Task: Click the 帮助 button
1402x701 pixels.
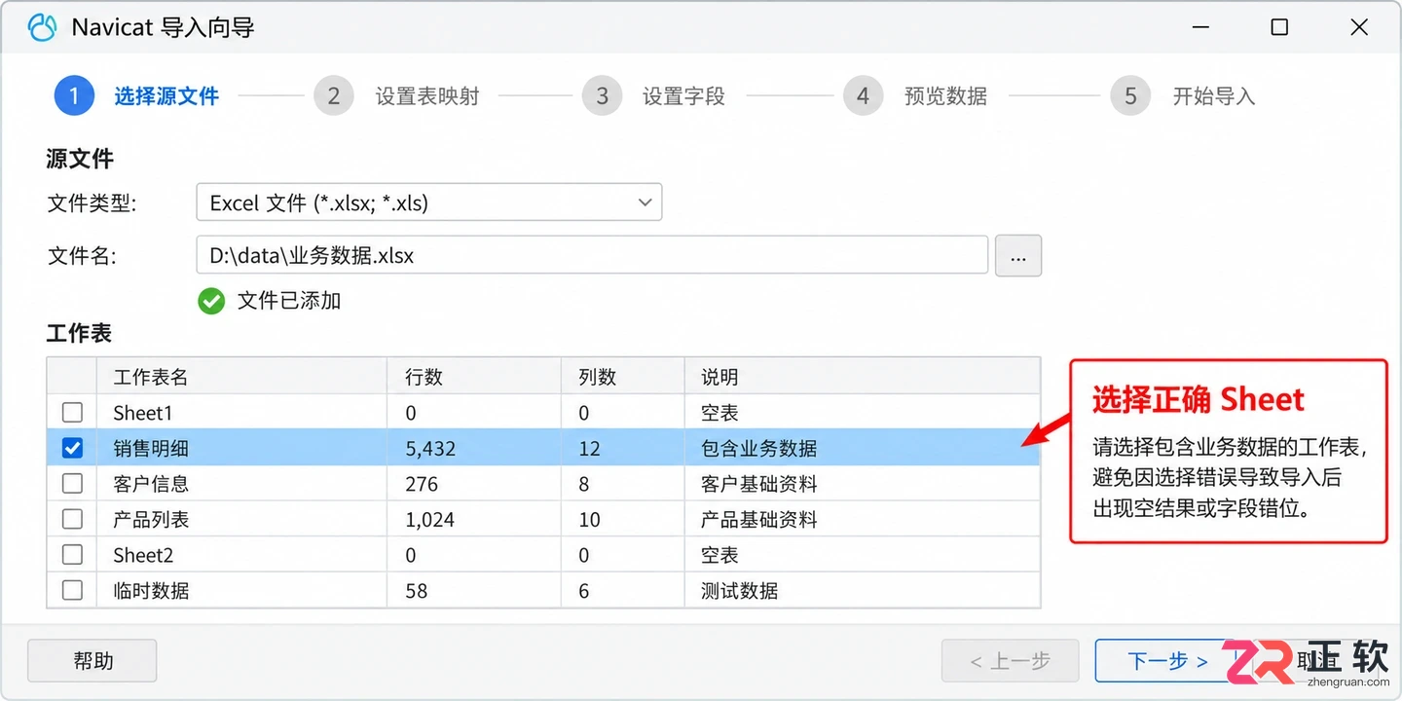Action: coord(92,661)
